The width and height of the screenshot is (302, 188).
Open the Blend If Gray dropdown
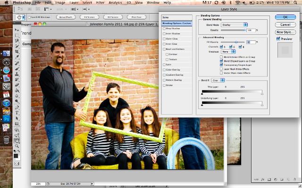[218, 80]
